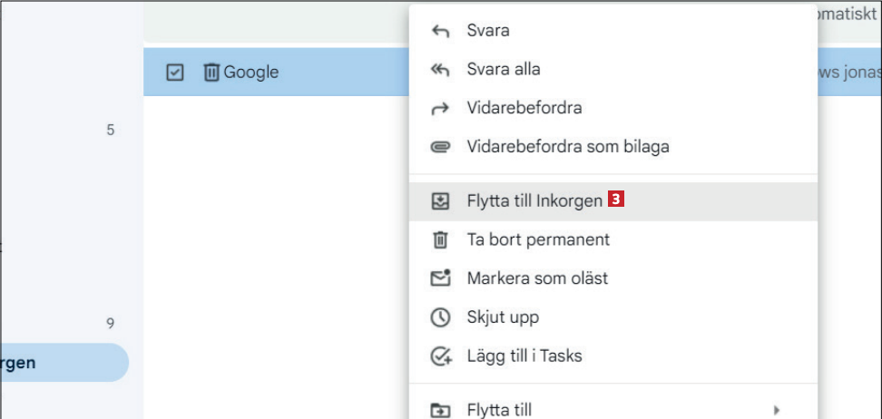The width and height of the screenshot is (882, 419).
Task: Click the red number 3 step marker
Action: tap(616, 200)
